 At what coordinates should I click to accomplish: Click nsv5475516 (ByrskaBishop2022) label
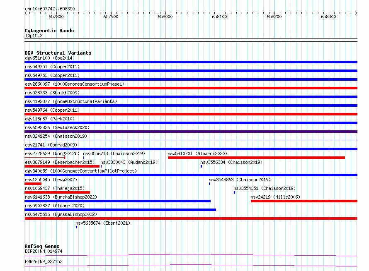pyautogui.click(x=61, y=214)
